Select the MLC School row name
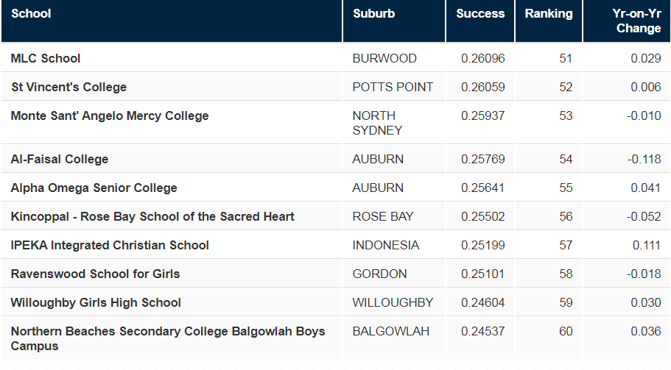This screenshot has width=671, height=370. pos(46,58)
